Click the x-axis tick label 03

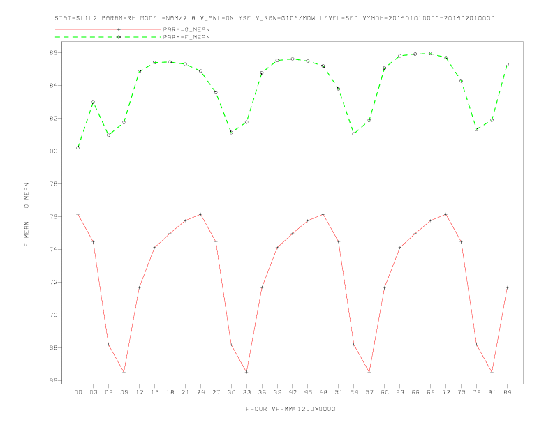pos(93,392)
